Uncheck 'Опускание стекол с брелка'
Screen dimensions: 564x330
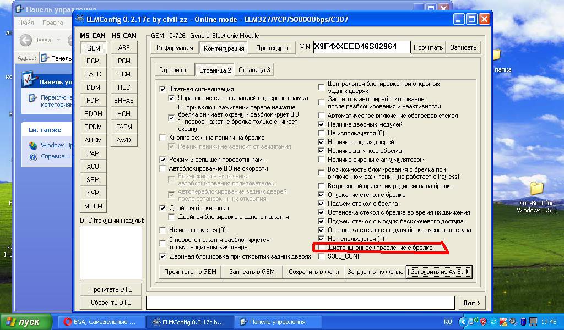(321, 195)
